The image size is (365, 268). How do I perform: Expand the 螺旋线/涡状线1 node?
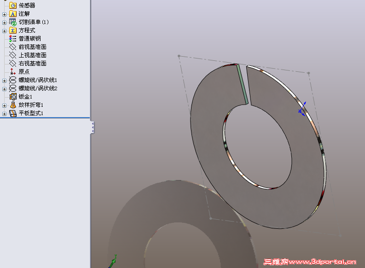(x=4, y=81)
